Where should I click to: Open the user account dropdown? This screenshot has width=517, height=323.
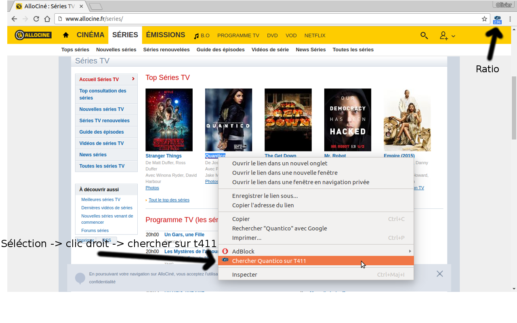coord(447,36)
